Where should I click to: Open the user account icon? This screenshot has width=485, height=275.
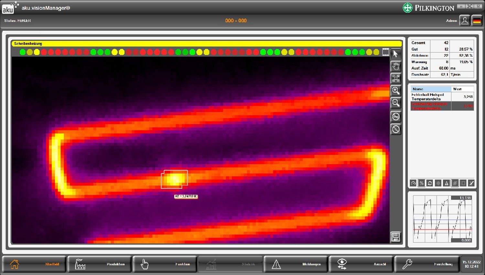click(x=465, y=21)
